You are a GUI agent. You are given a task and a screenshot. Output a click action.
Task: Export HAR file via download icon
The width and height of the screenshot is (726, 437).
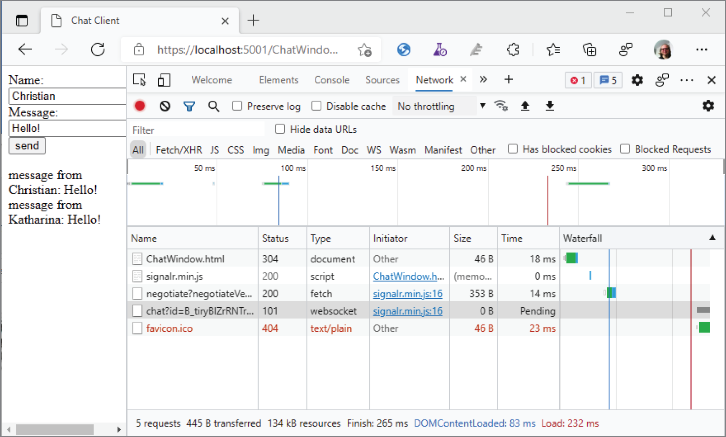coord(550,106)
